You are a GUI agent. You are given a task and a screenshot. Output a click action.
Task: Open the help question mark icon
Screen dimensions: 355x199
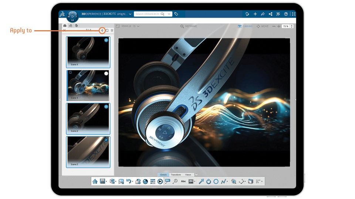(x=286, y=14)
